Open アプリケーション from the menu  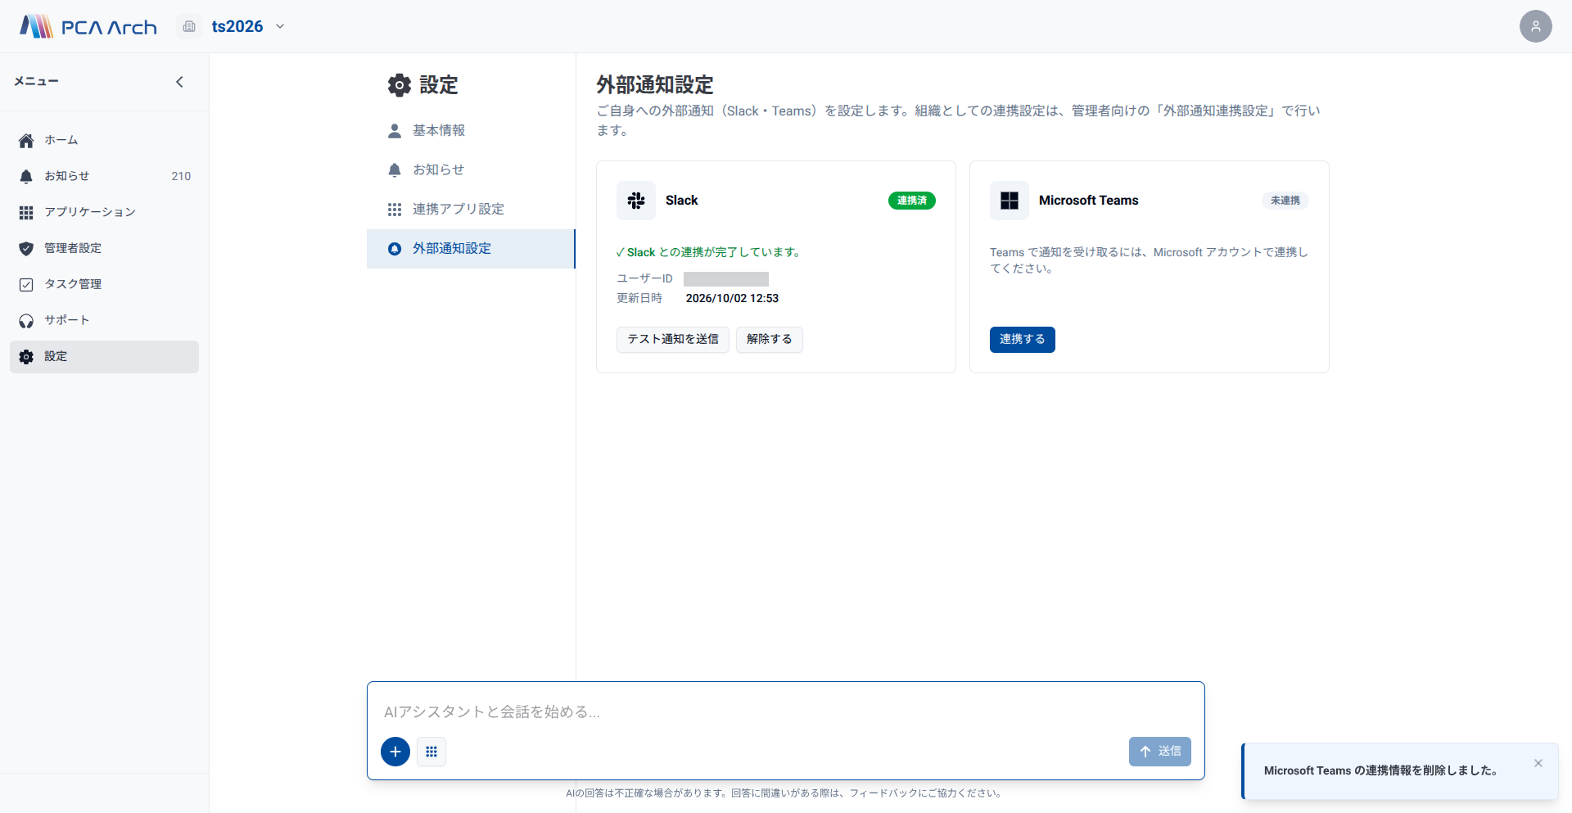(104, 213)
